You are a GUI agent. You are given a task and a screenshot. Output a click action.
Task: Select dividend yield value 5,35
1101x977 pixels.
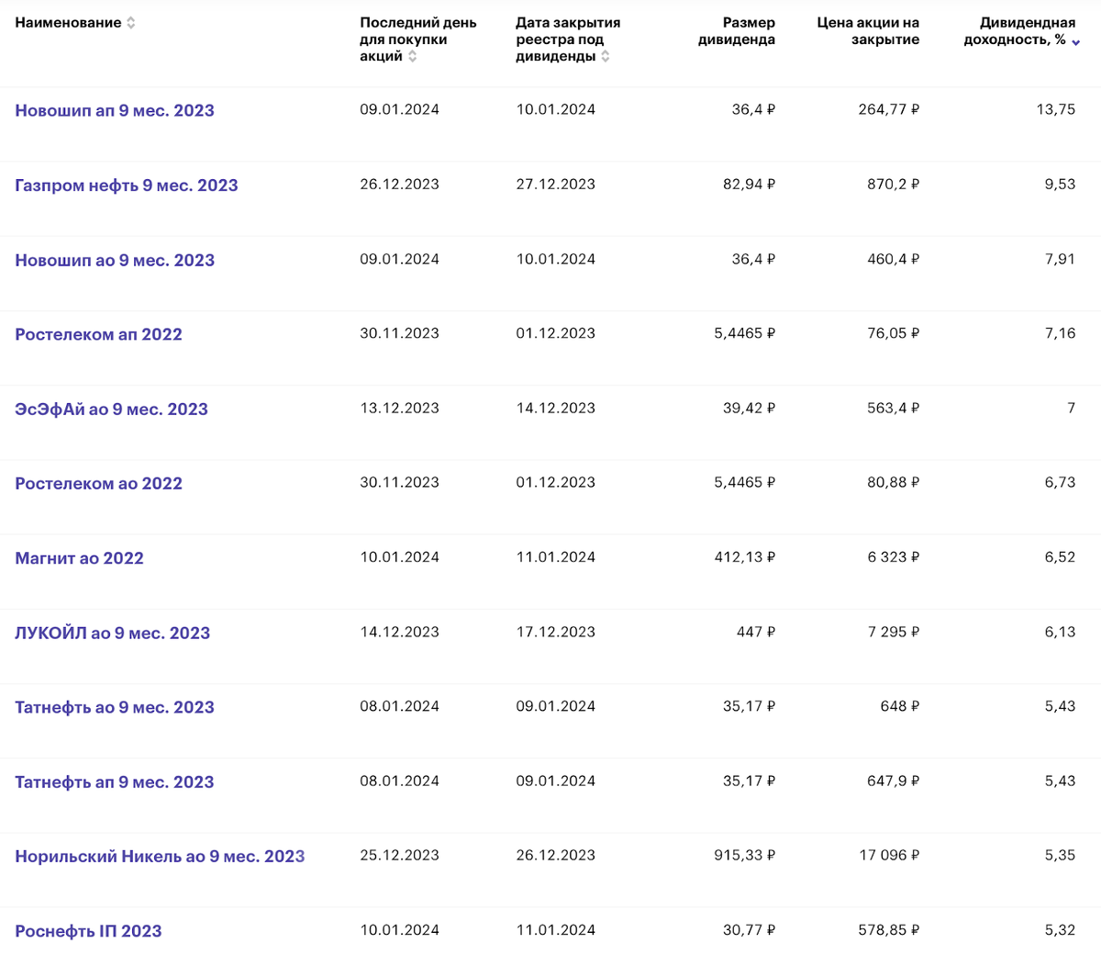point(1060,855)
